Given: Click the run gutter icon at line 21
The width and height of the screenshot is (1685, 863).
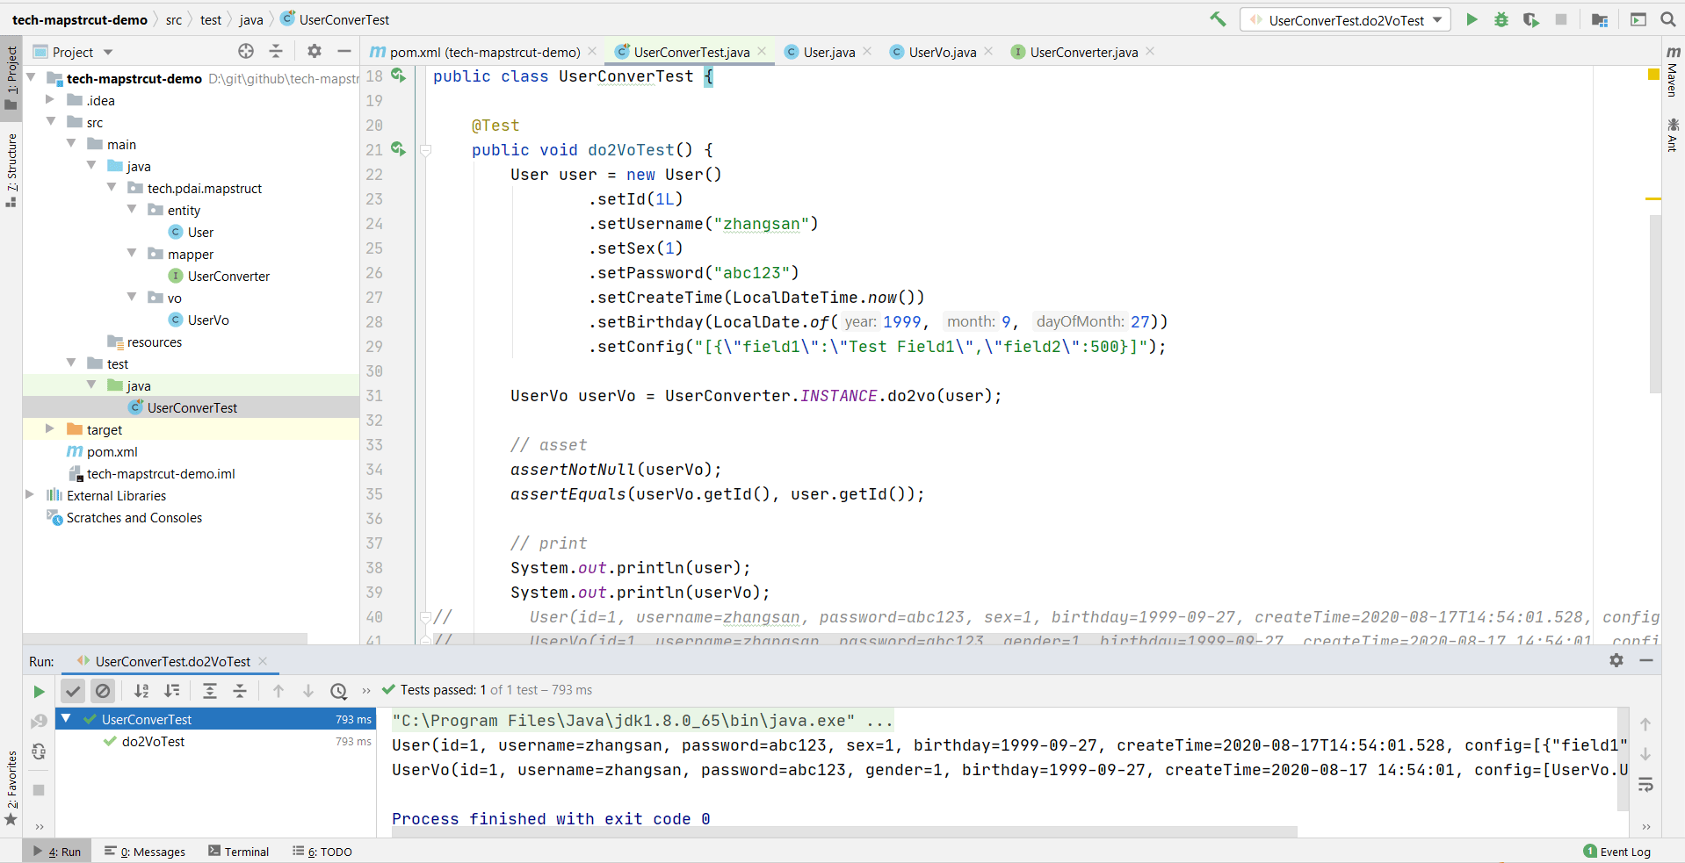Looking at the screenshot, I should [x=398, y=149].
